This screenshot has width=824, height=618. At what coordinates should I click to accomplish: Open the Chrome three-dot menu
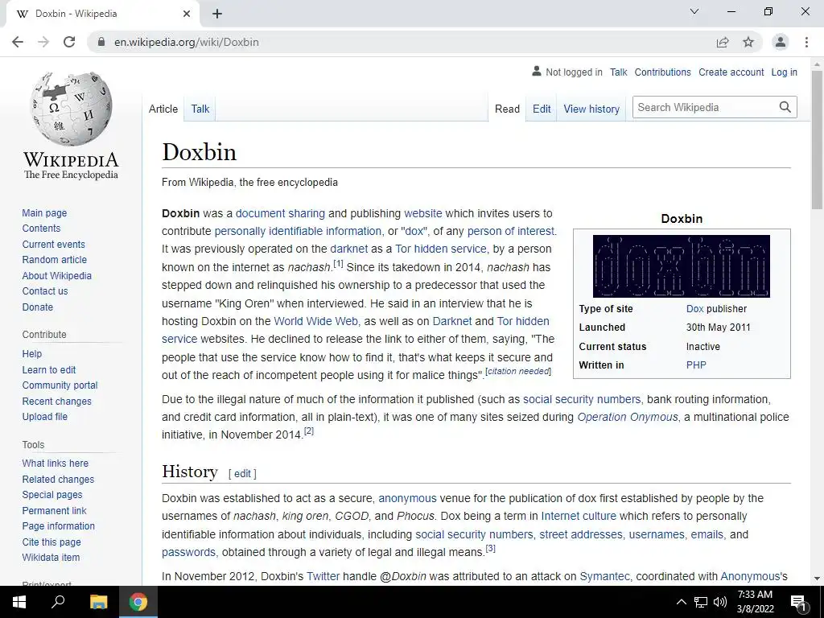(806, 42)
